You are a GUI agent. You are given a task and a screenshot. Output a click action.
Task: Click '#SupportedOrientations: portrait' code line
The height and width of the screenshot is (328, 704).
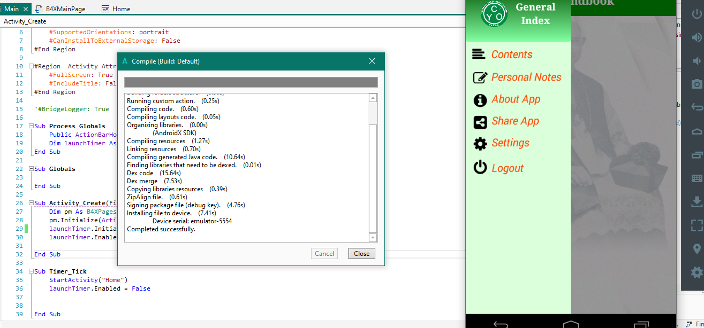109,32
